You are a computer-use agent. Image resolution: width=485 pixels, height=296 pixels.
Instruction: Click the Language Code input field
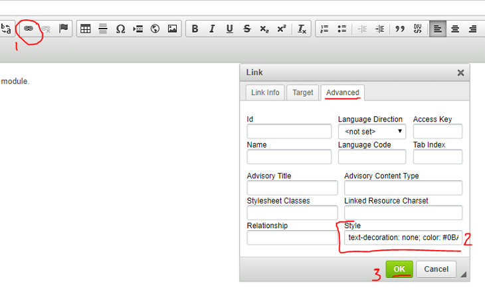[372, 157]
